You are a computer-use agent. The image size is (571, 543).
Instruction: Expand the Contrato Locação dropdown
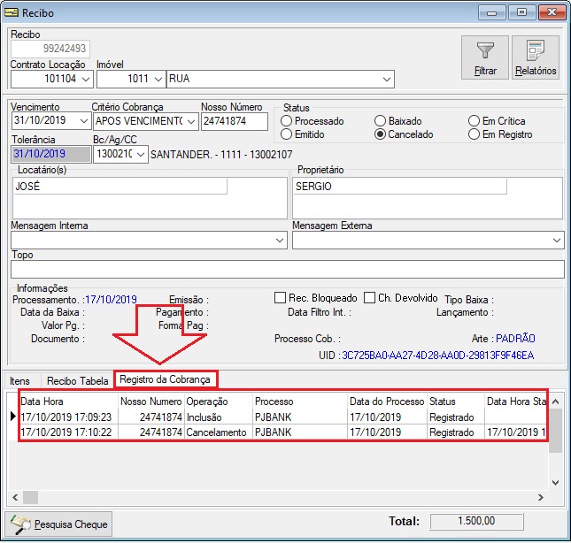[85, 80]
